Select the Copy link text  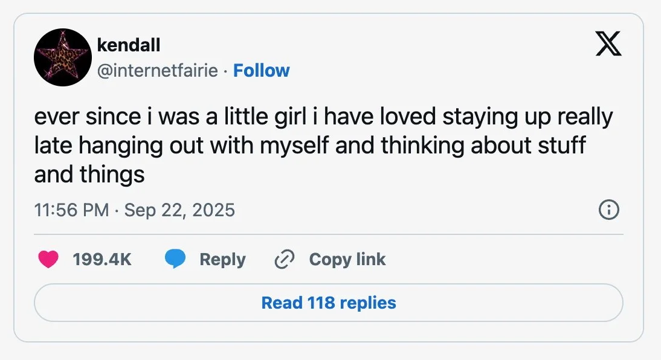coord(347,259)
